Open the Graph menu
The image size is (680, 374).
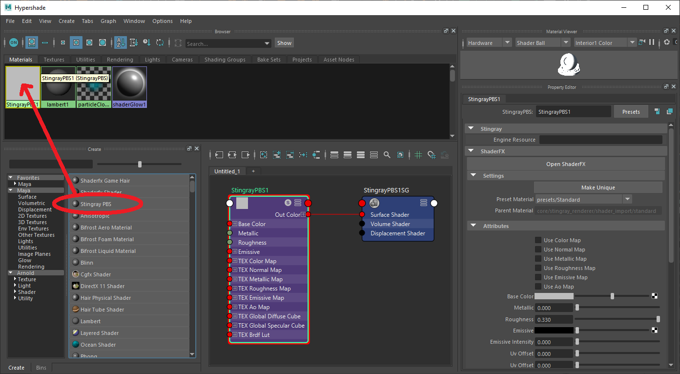point(108,21)
